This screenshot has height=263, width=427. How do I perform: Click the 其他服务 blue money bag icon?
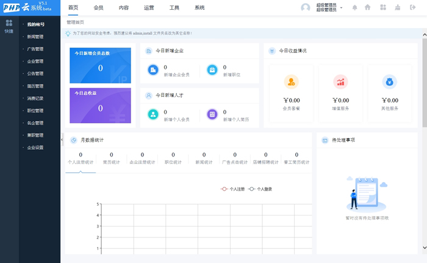(389, 82)
